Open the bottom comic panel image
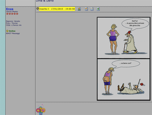The image size is (152, 115). pyautogui.click(x=124, y=79)
